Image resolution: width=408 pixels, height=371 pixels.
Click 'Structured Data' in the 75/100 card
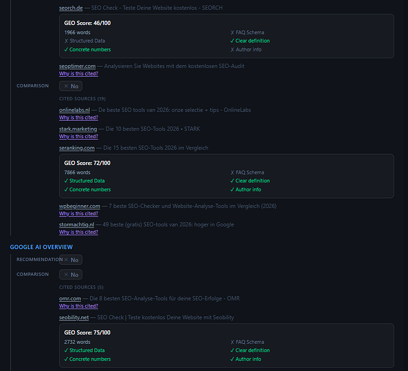click(x=85, y=351)
